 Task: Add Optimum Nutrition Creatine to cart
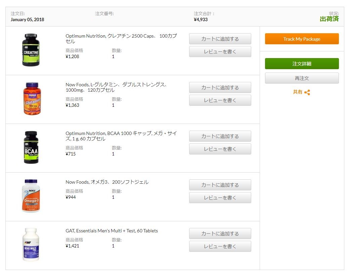tap(220, 39)
